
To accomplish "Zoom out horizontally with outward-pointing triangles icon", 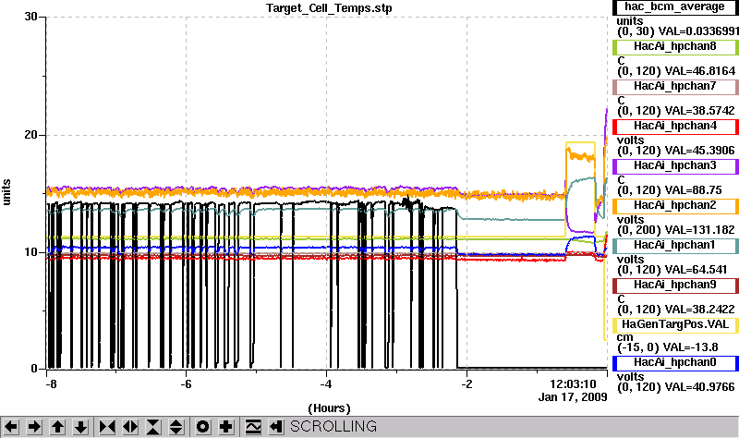I will click(130, 427).
